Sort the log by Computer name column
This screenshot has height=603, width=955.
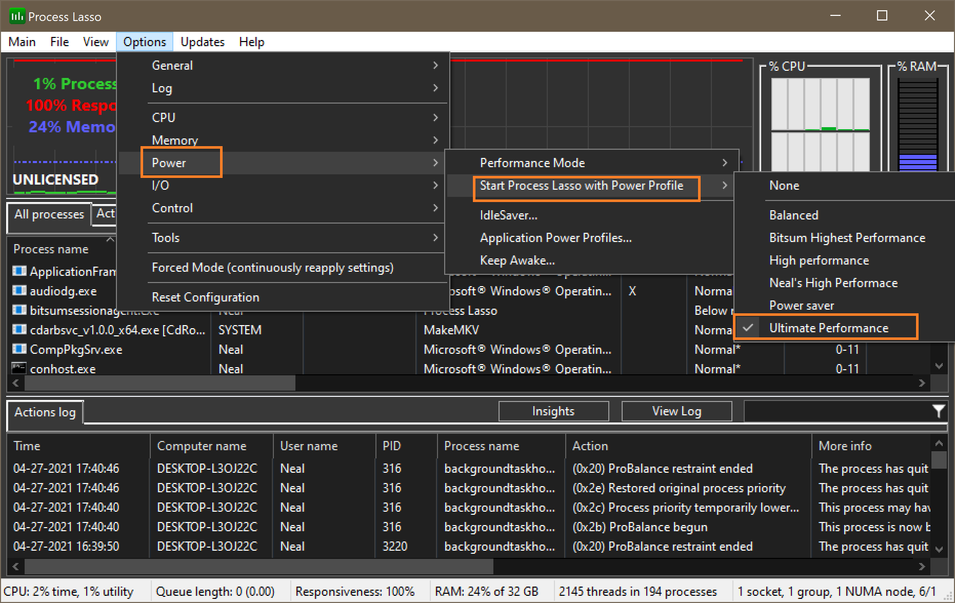(x=211, y=446)
